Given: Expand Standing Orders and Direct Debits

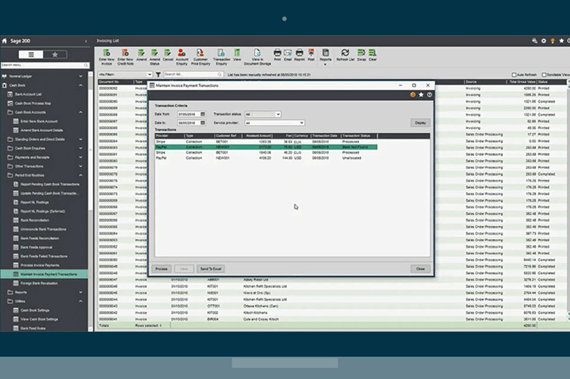Looking at the screenshot, I should coord(81,139).
